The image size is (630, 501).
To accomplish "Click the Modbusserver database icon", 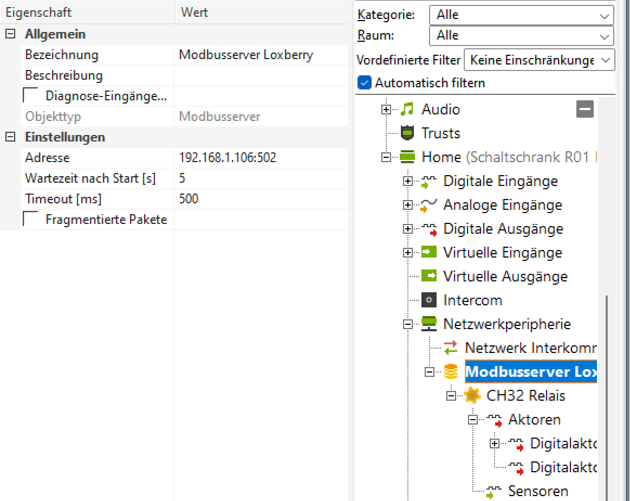I will (450, 372).
